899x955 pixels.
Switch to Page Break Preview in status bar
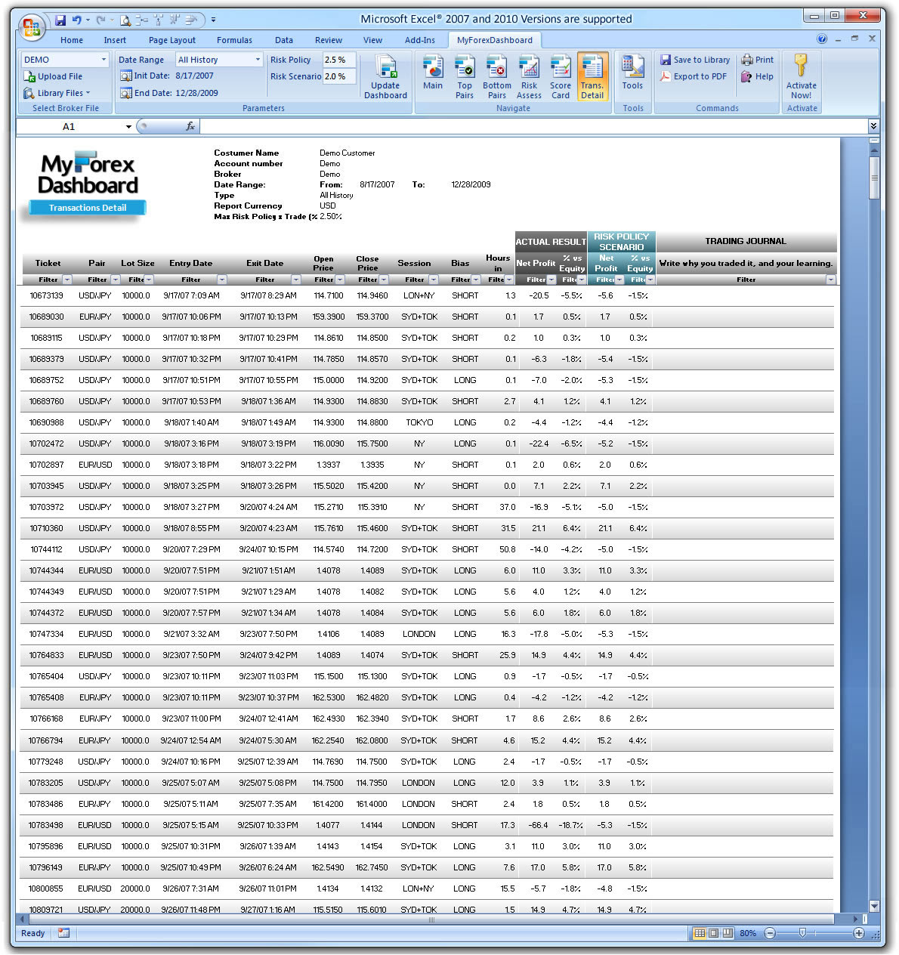coord(728,934)
